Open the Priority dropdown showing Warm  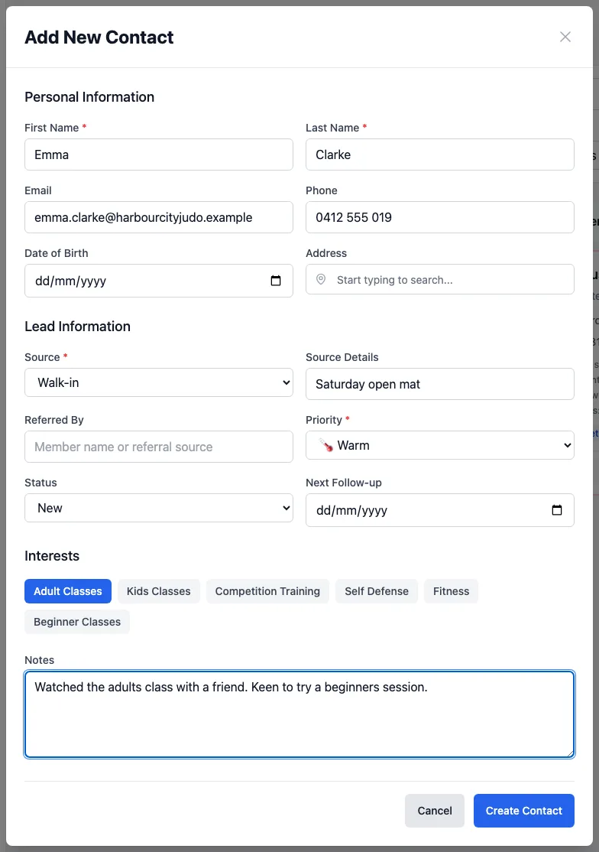(440, 445)
